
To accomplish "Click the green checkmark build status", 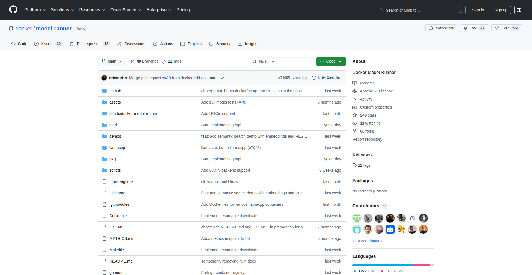I will point(222,78).
